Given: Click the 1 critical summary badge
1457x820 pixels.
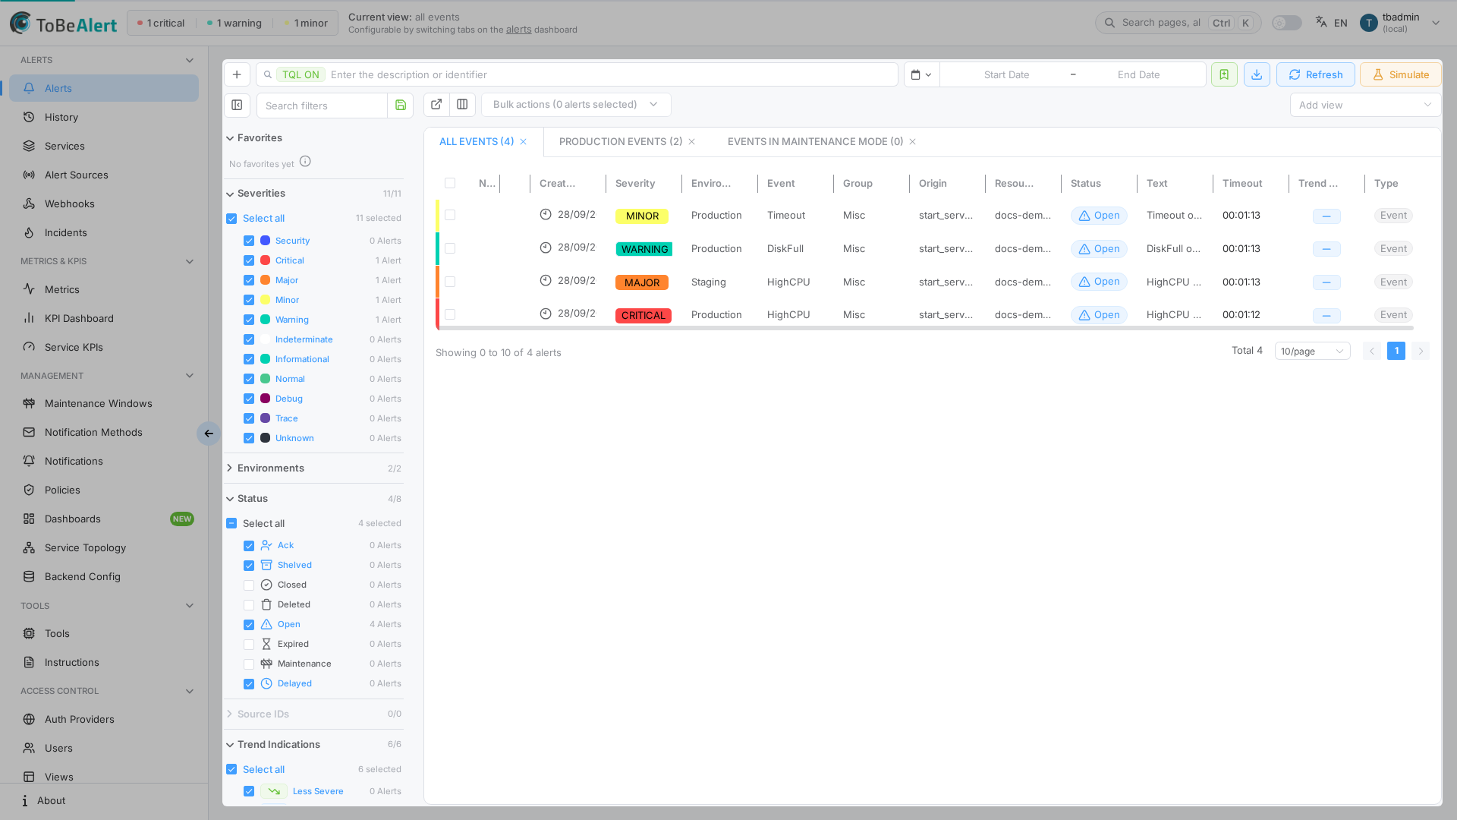Looking at the screenshot, I should 161,23.
